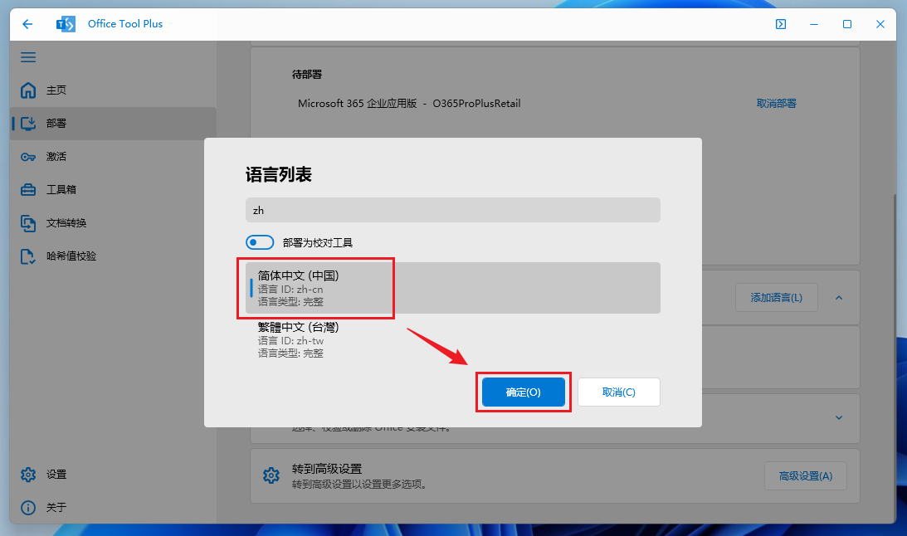Click the back arrow in title bar
The width and height of the screenshot is (907, 536).
coord(27,24)
